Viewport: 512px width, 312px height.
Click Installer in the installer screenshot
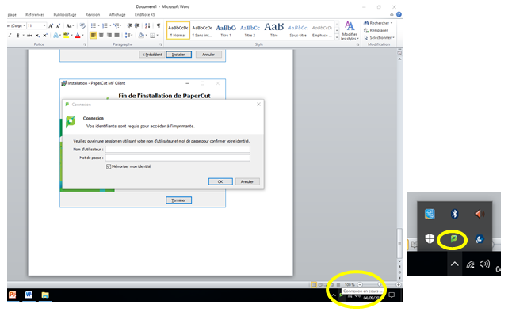[x=178, y=55]
